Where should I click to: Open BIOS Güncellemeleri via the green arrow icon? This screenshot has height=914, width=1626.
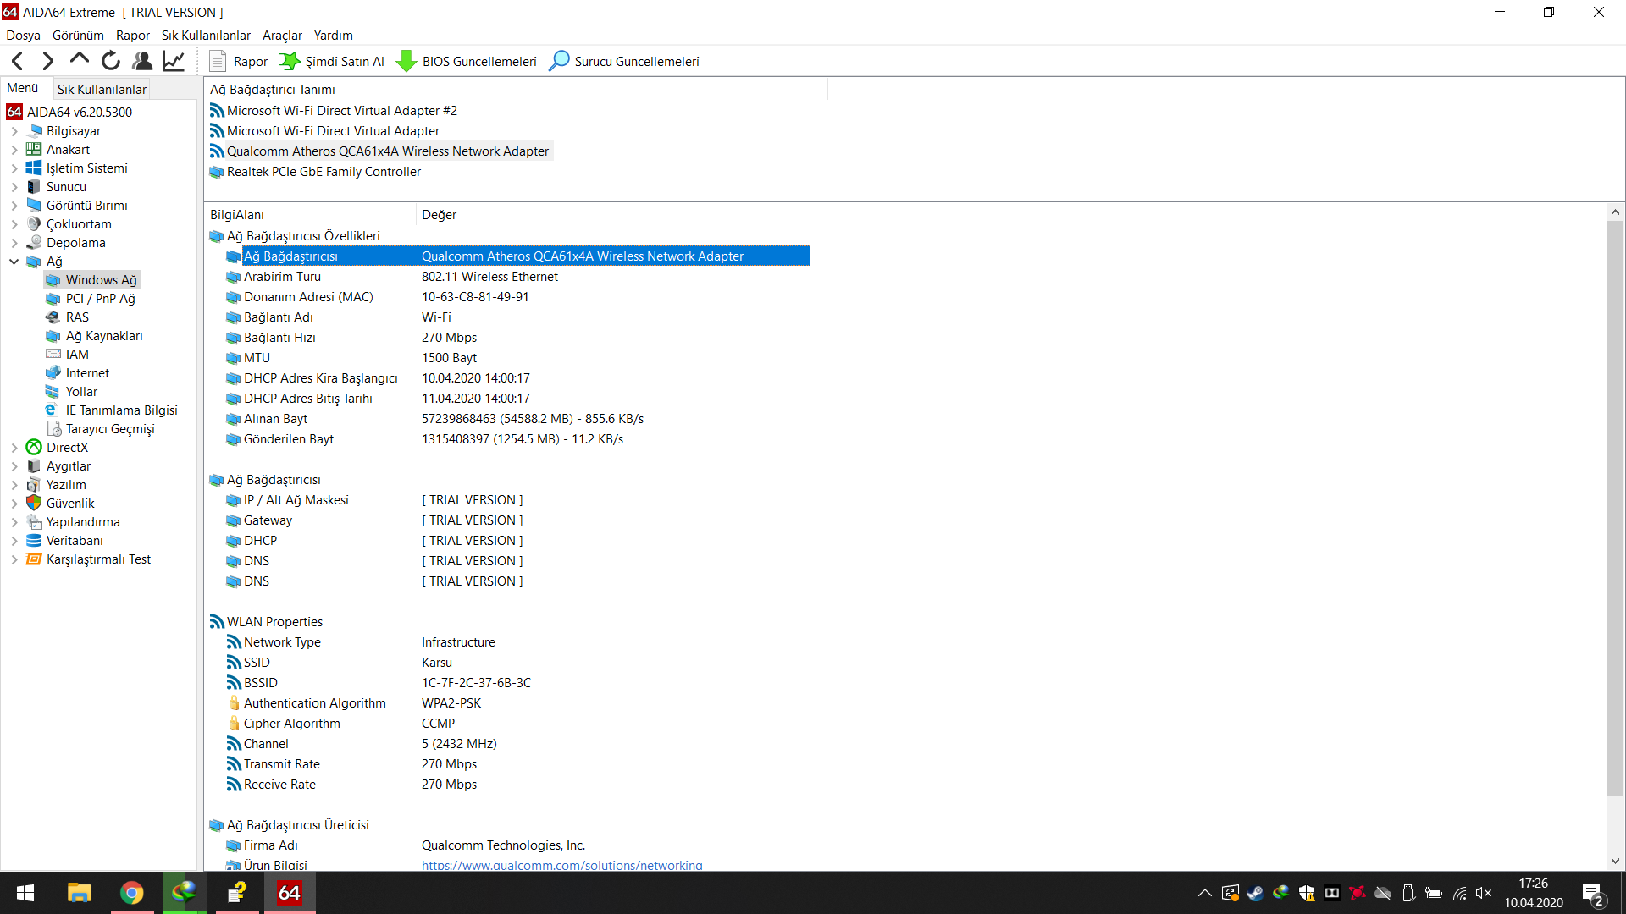pos(407,60)
